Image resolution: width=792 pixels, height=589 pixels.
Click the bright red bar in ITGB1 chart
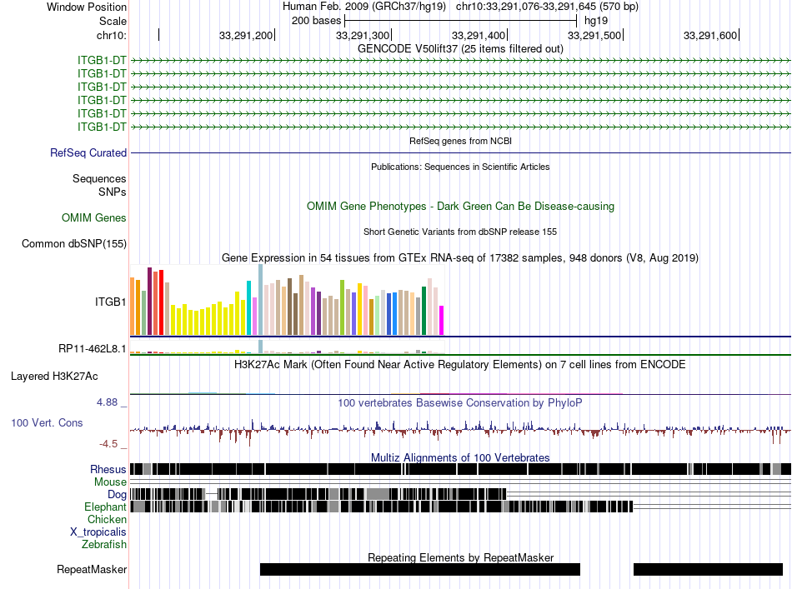coord(161,302)
